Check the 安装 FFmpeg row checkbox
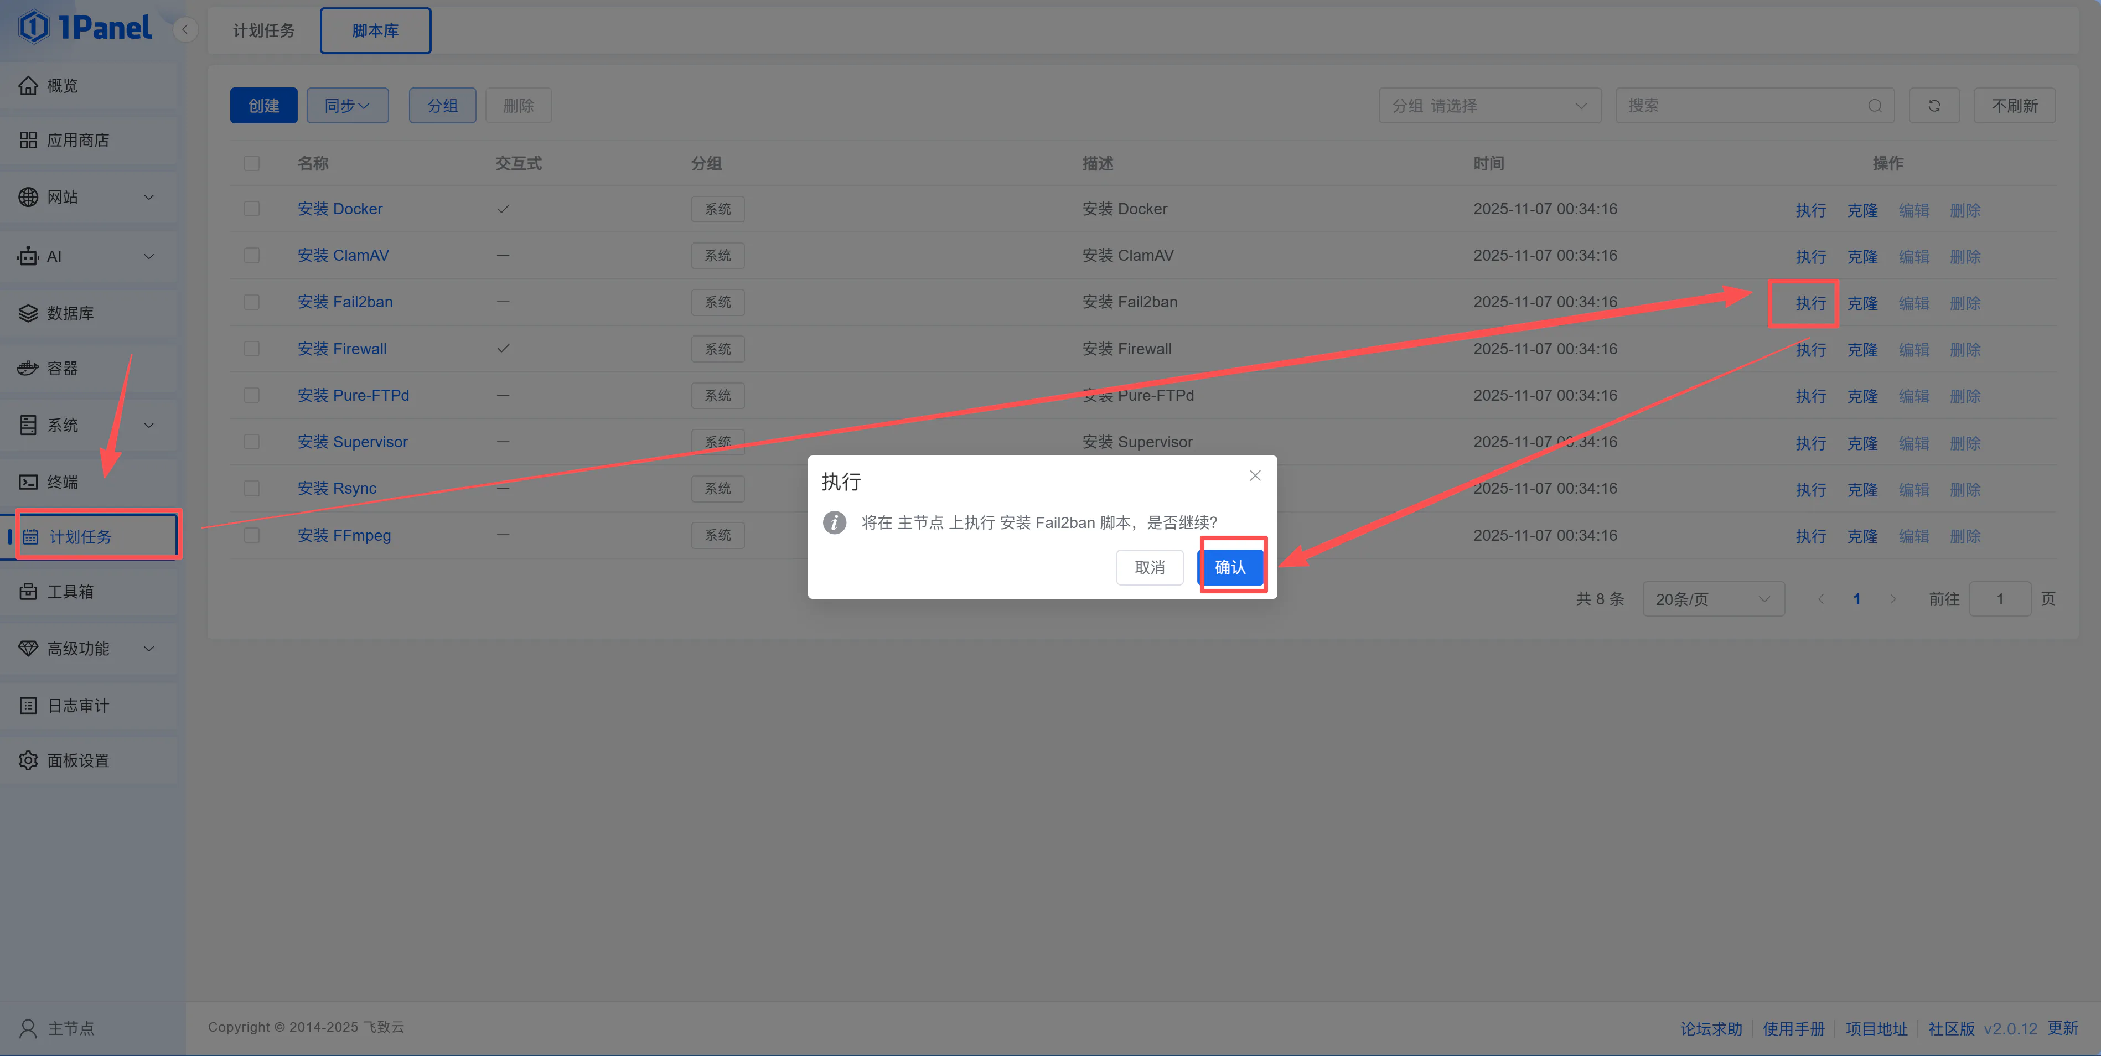The height and width of the screenshot is (1056, 2101). pyautogui.click(x=252, y=535)
